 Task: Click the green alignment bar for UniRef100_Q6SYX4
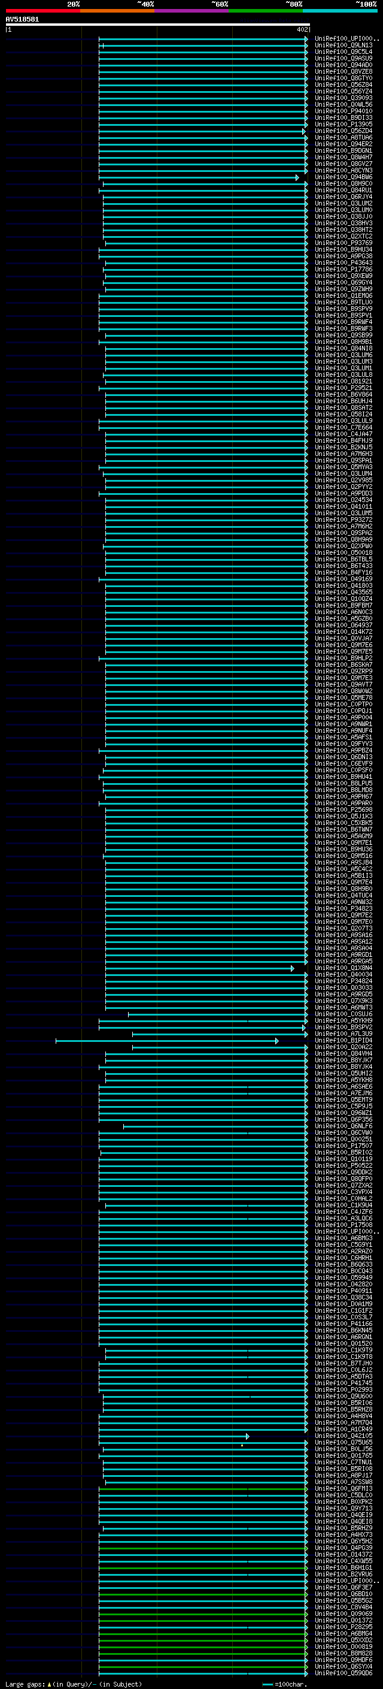pyautogui.click(x=203, y=1667)
